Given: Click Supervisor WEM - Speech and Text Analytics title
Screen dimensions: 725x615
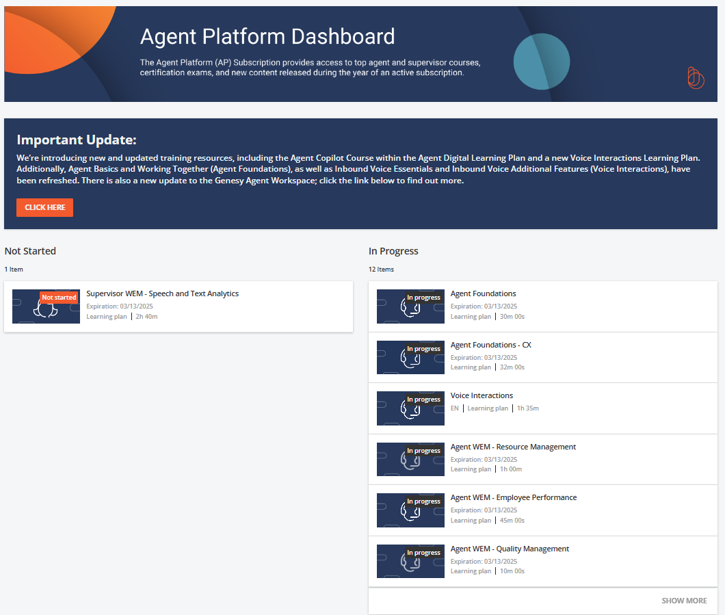Looking at the screenshot, I should [x=162, y=293].
